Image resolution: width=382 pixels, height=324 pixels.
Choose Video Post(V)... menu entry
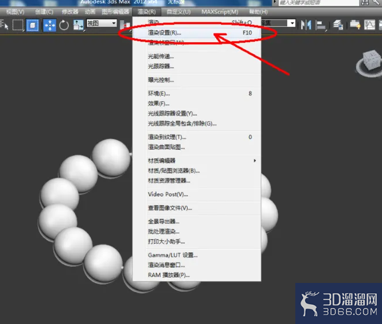click(197, 194)
